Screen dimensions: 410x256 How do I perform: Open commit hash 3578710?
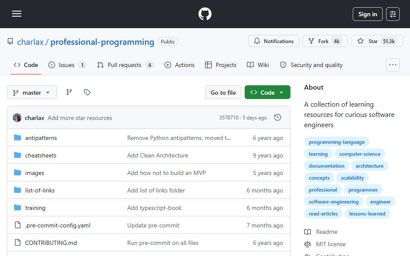[x=229, y=118]
